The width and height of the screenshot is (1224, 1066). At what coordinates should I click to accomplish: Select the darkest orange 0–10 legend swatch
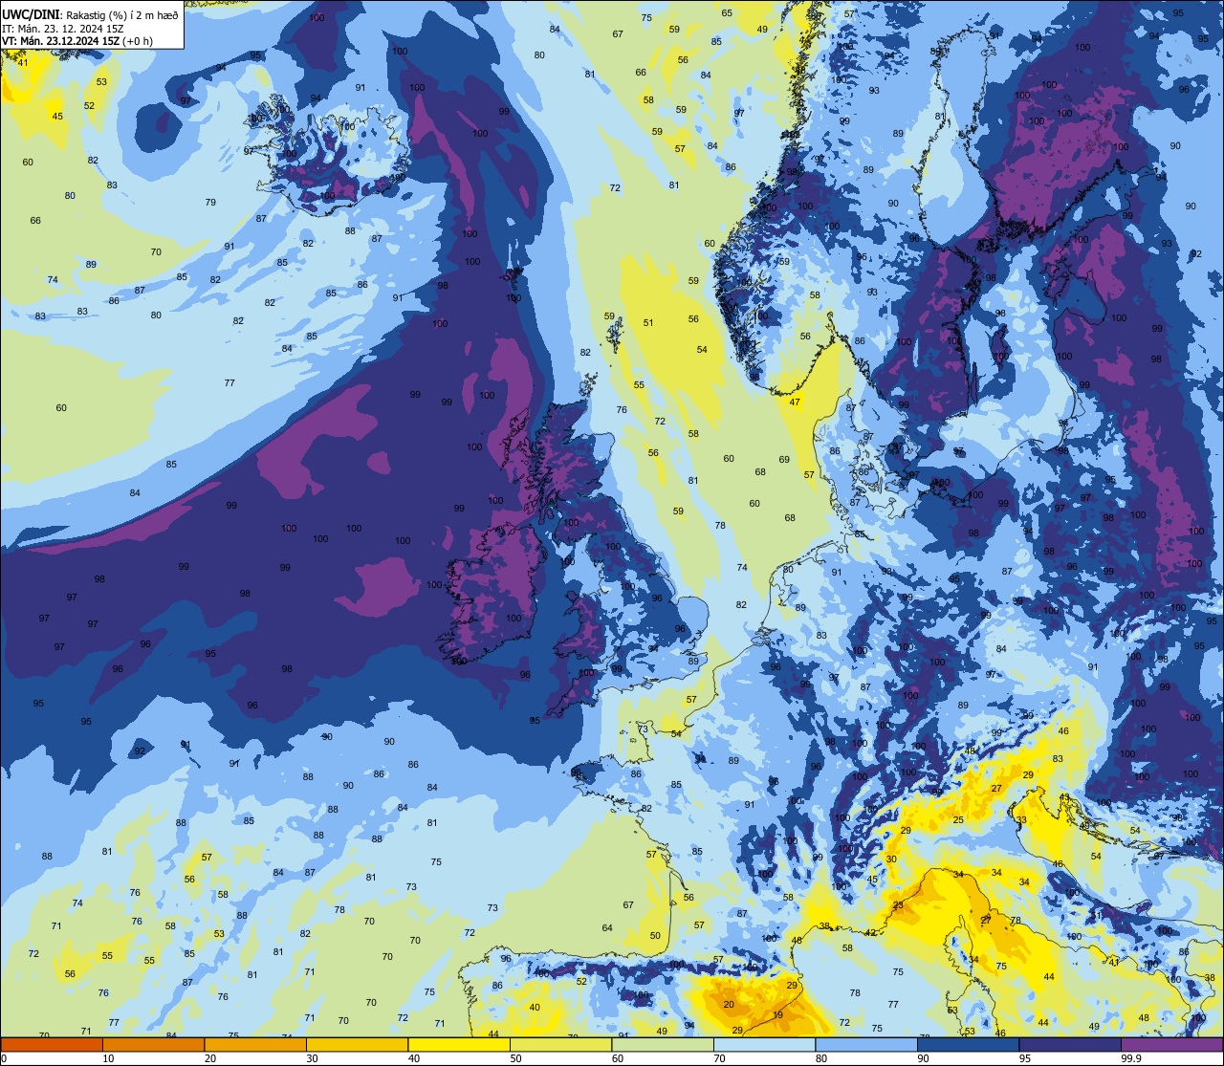[x=52, y=1044]
